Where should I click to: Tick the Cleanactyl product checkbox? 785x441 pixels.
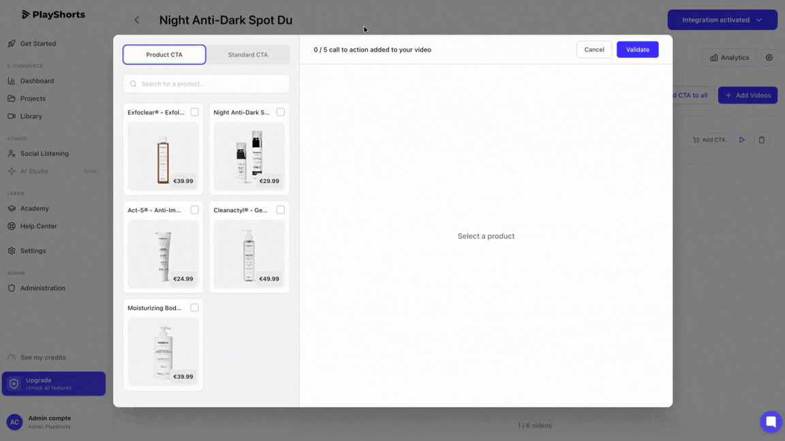coord(280,210)
